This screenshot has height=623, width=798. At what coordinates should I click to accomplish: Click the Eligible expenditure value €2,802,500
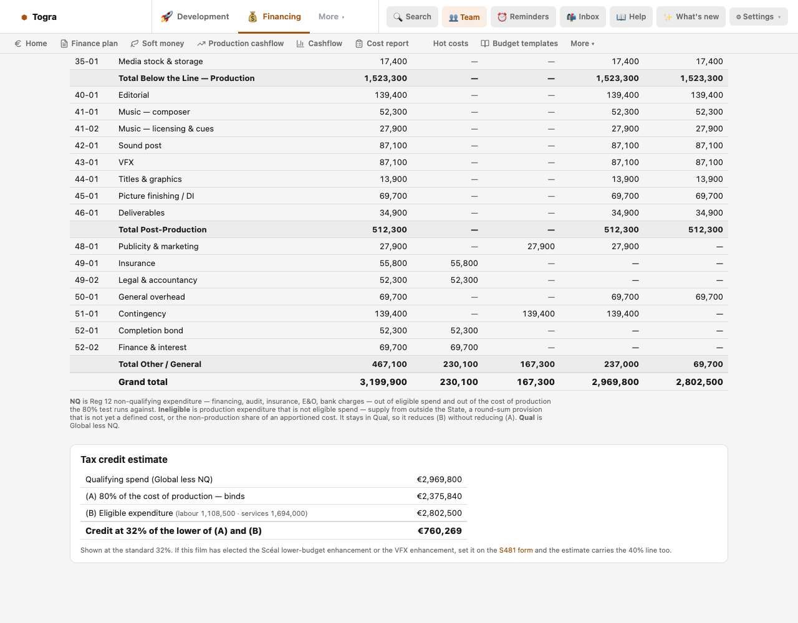click(440, 513)
